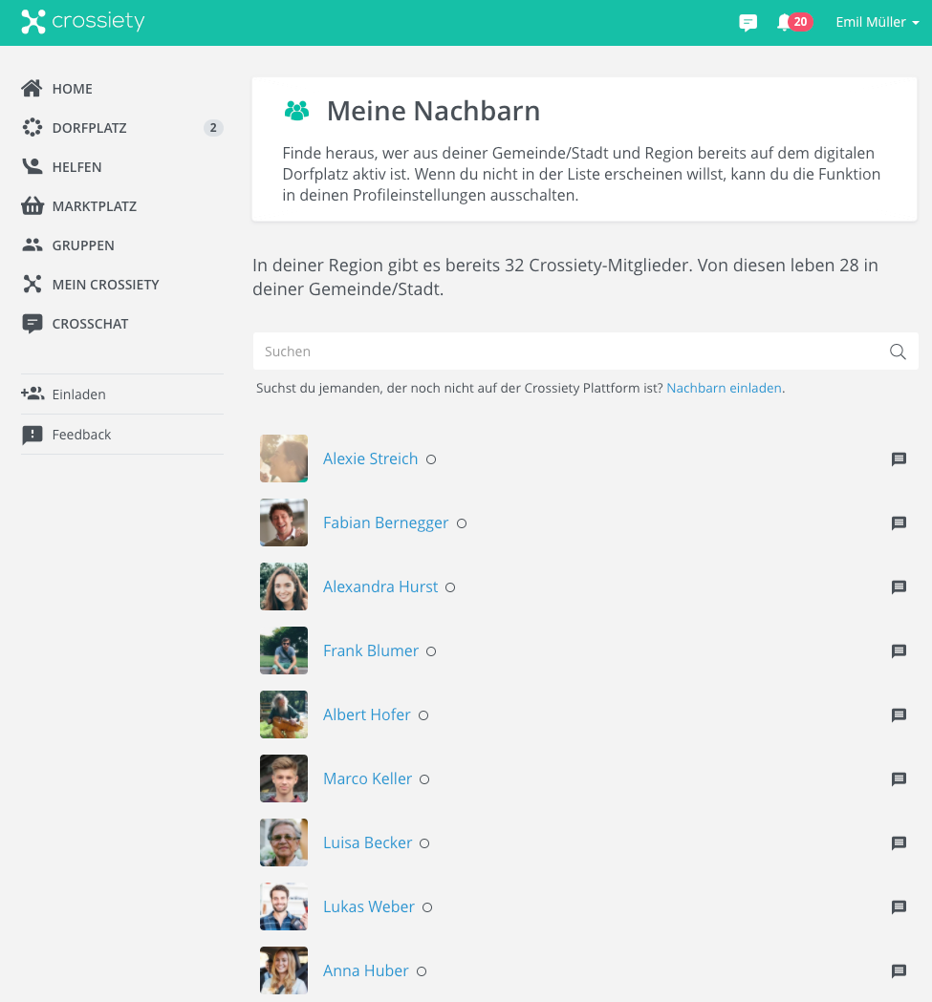Open the chat bubble icon in header
The image size is (932, 1002).
[748, 22]
